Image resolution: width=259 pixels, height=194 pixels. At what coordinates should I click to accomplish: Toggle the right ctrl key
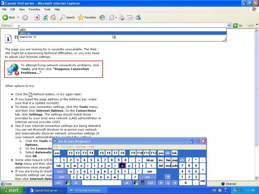(150, 183)
